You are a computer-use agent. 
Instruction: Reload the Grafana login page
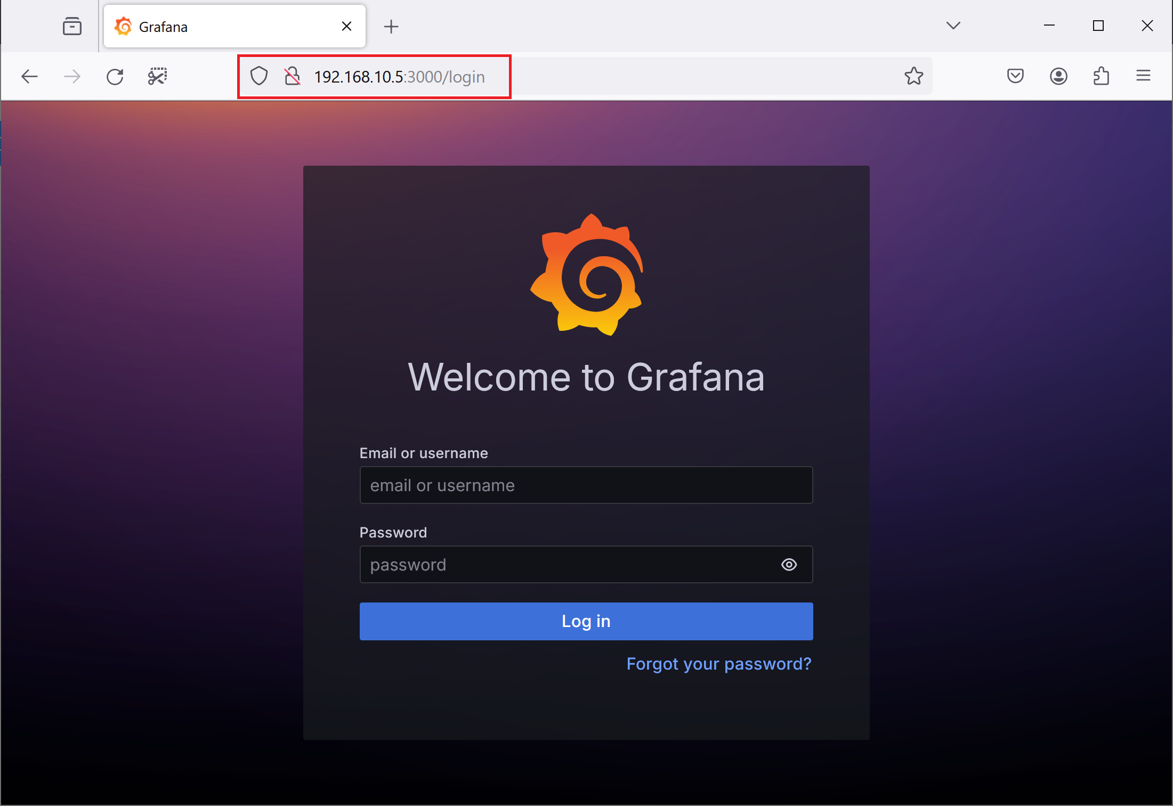pyautogui.click(x=115, y=77)
